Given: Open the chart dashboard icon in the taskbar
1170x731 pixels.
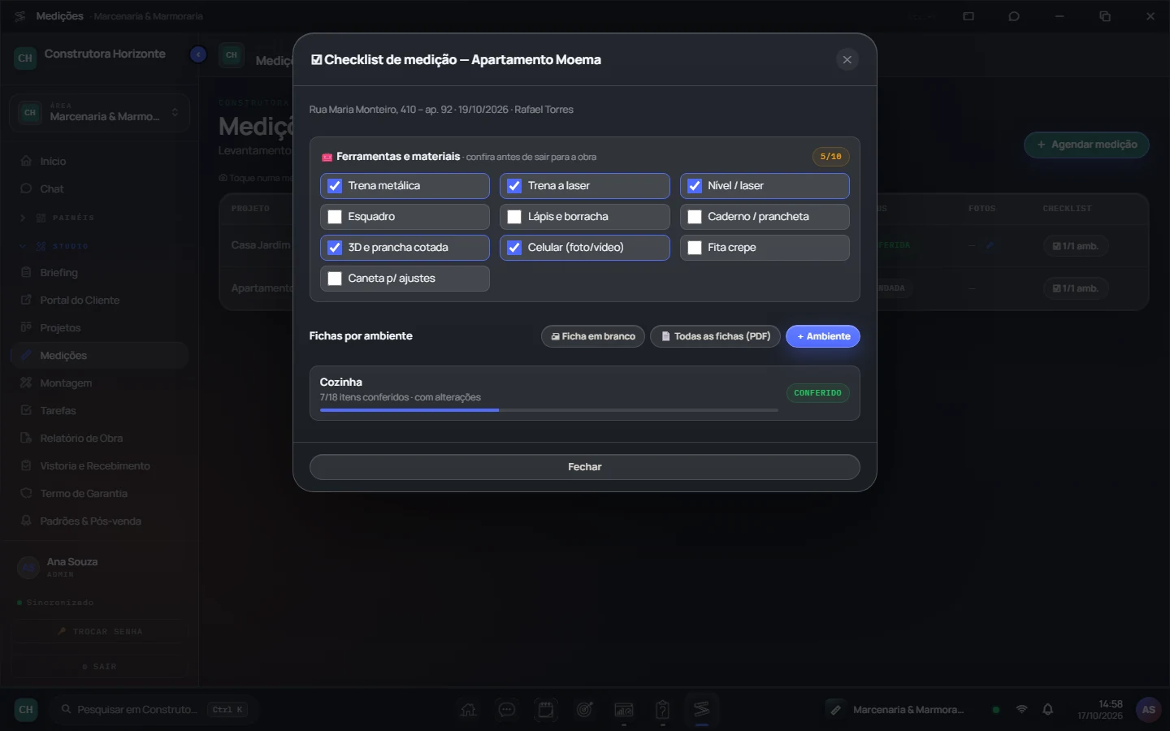Looking at the screenshot, I should (624, 709).
